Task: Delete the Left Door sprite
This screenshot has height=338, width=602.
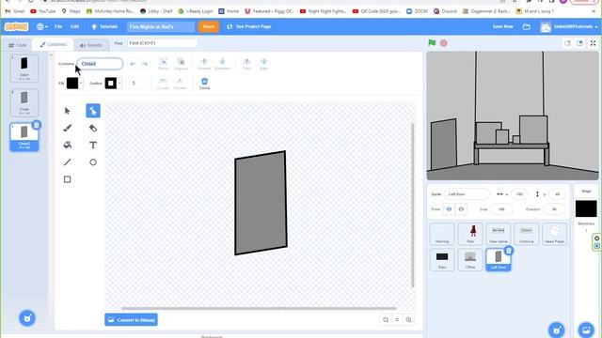Action: coord(509,251)
